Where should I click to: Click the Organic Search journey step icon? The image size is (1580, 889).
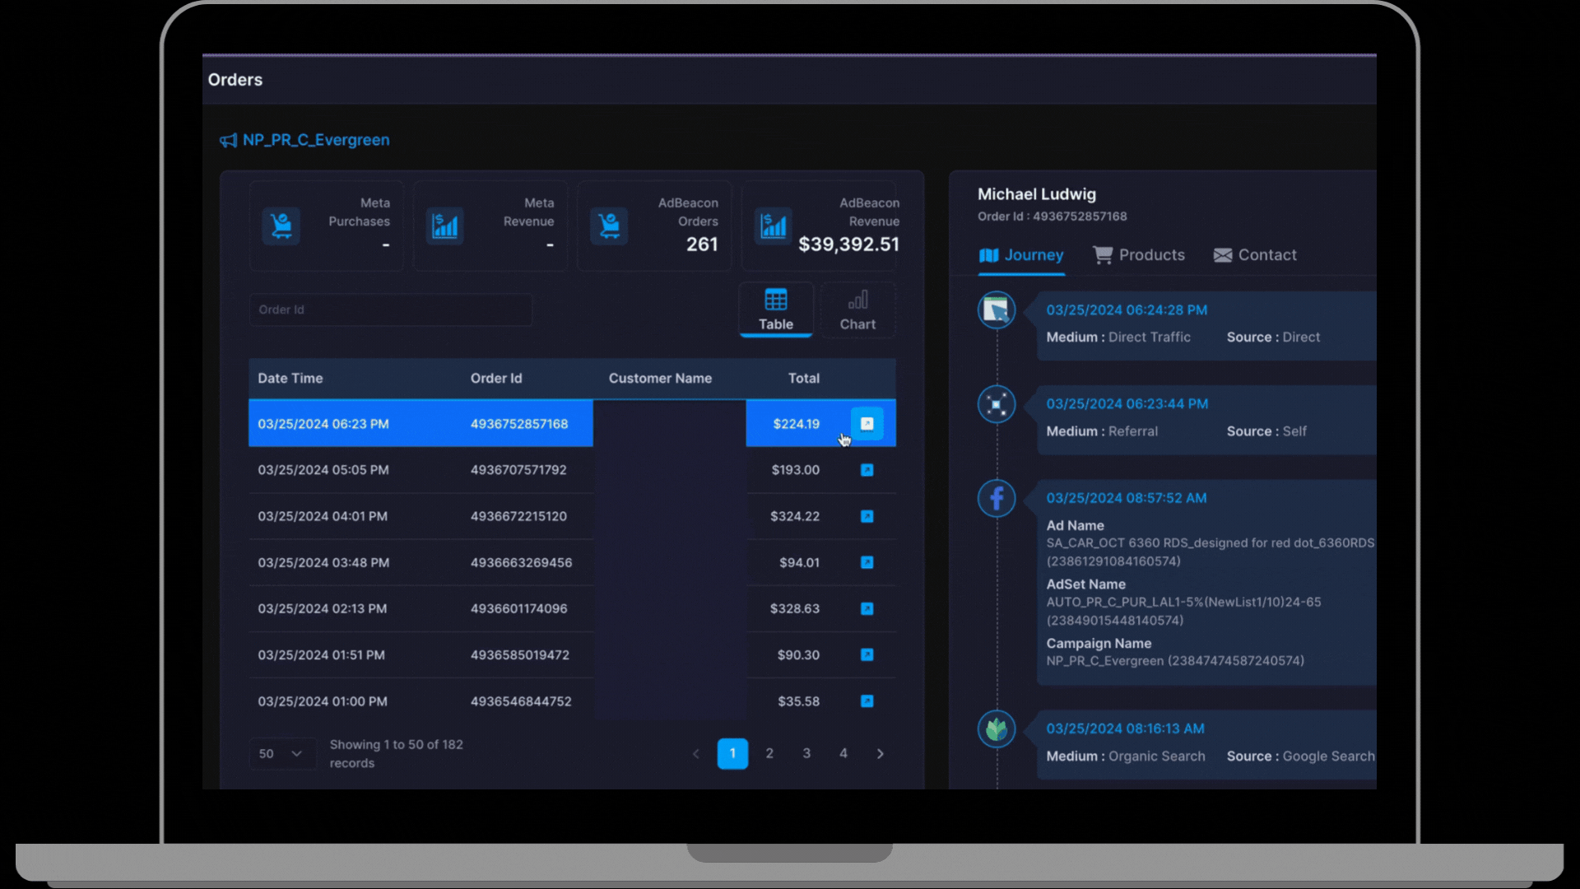tap(997, 729)
